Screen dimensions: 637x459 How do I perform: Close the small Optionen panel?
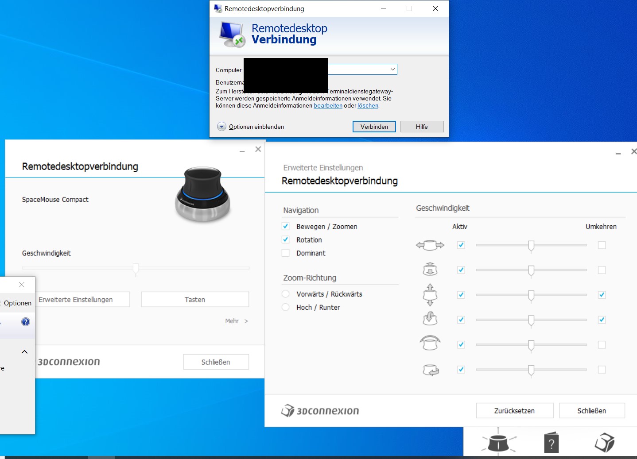point(22,285)
